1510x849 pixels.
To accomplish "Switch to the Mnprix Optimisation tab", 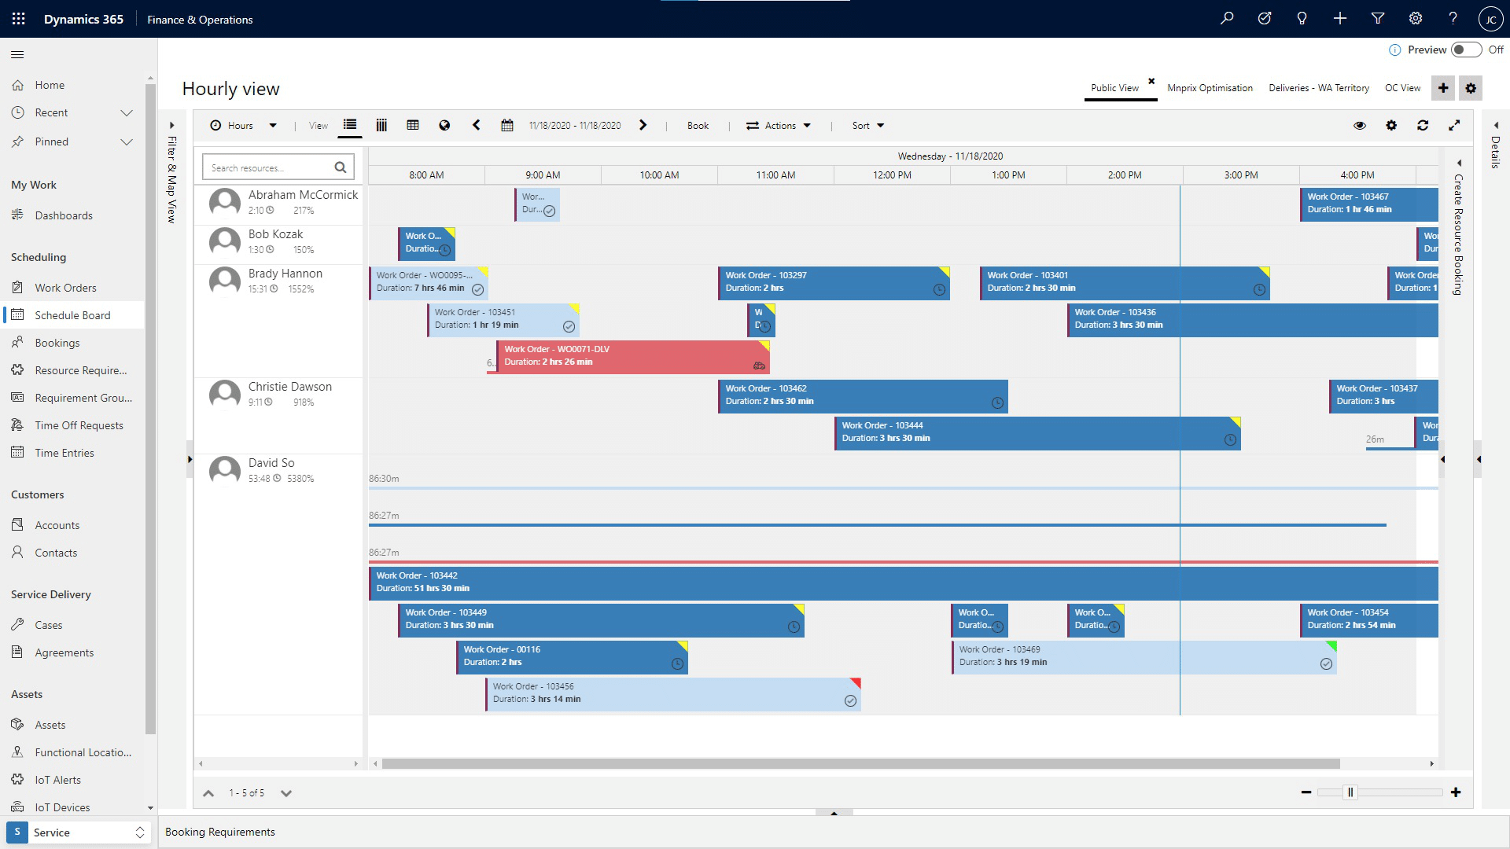I will click(1210, 88).
